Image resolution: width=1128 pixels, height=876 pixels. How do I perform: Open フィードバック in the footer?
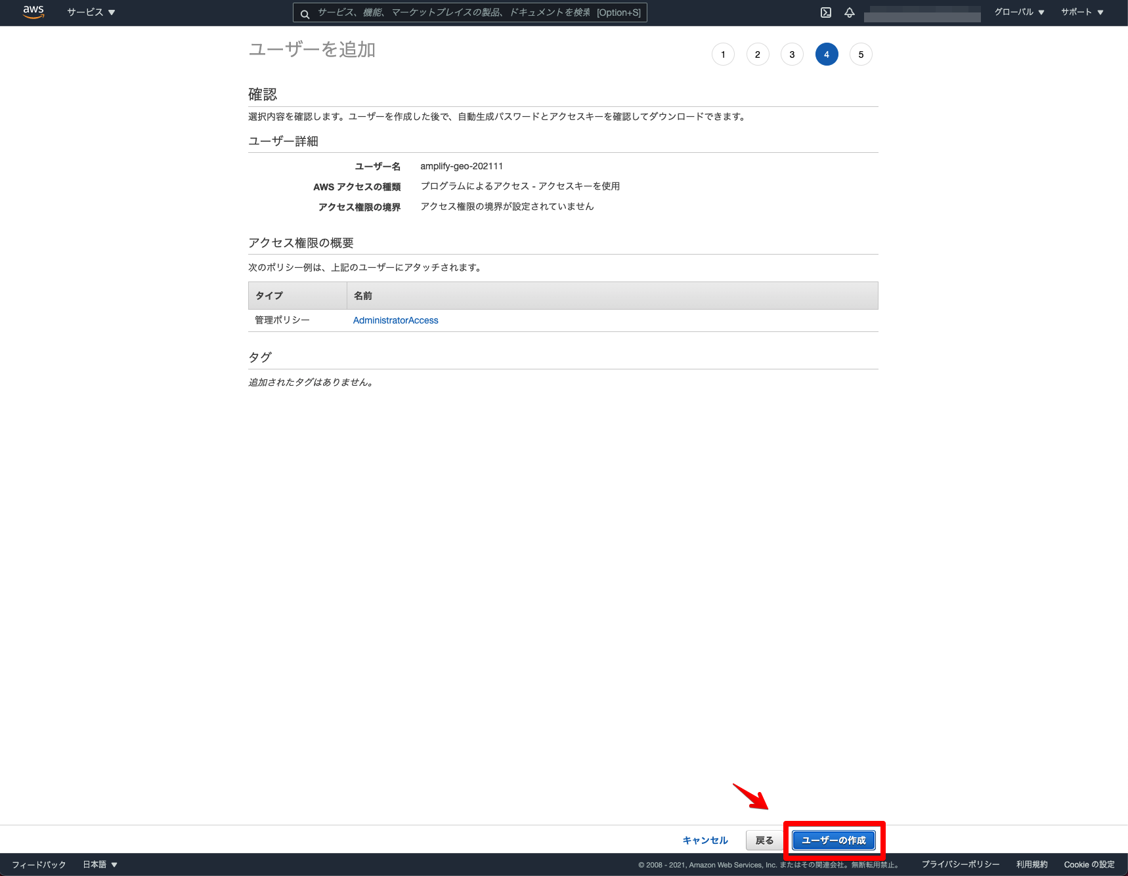click(x=39, y=864)
